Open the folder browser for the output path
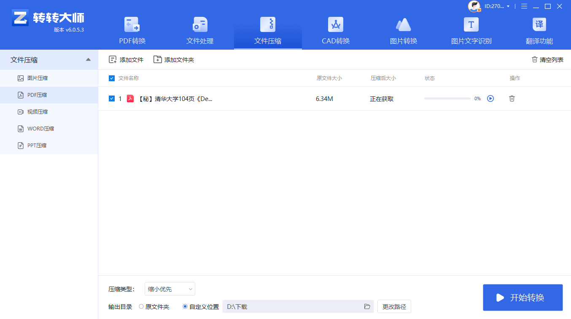 click(x=366, y=306)
